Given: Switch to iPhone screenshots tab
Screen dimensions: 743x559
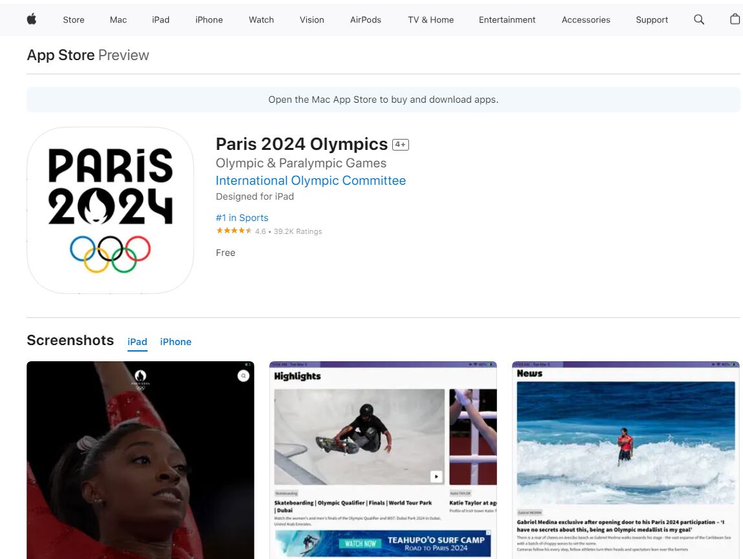Looking at the screenshot, I should click(x=176, y=342).
